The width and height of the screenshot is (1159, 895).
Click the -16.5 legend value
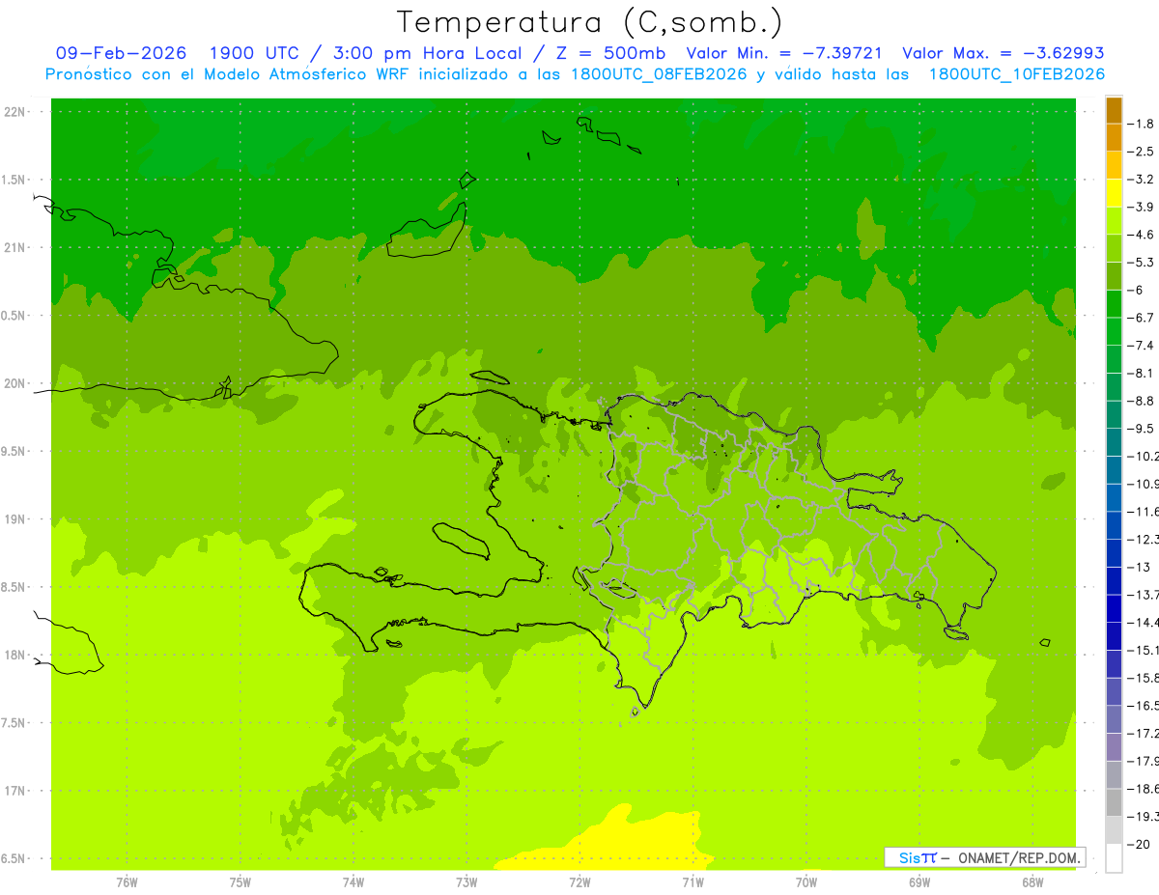pos(1144,706)
